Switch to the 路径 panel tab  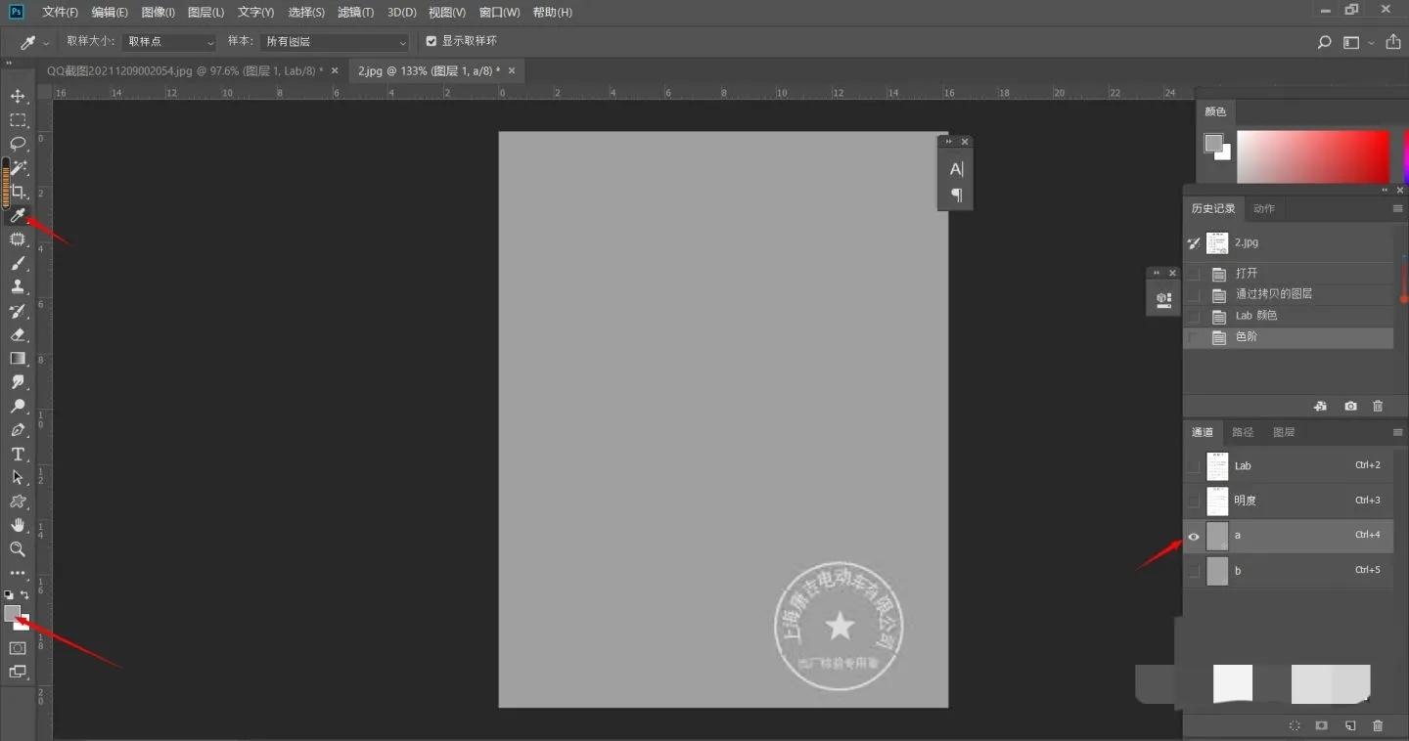coord(1243,432)
